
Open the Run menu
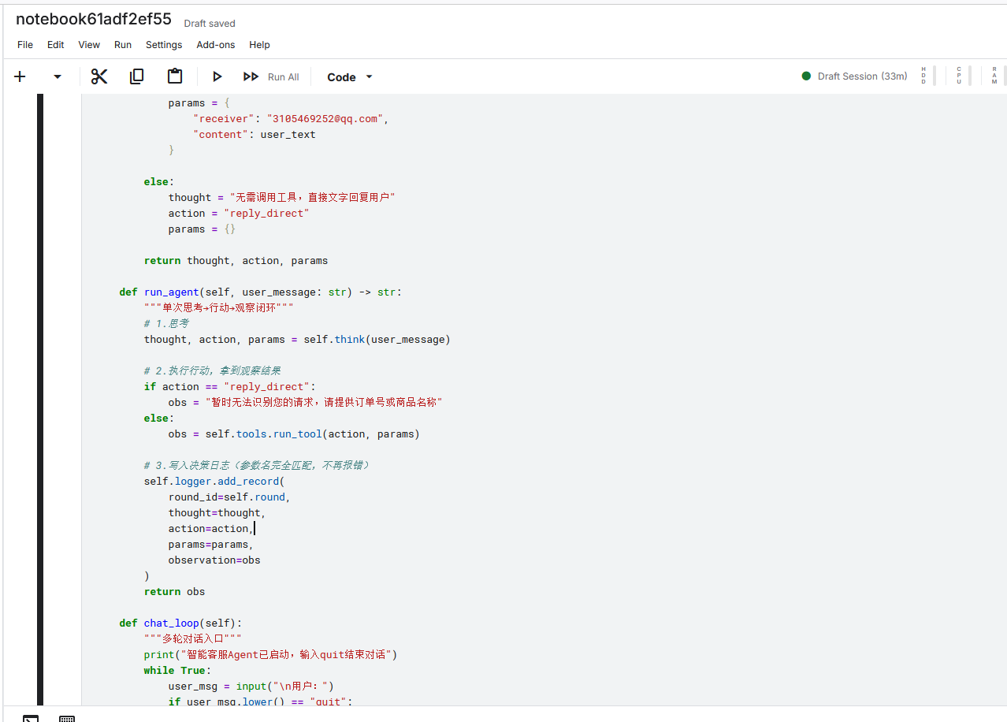coord(123,45)
